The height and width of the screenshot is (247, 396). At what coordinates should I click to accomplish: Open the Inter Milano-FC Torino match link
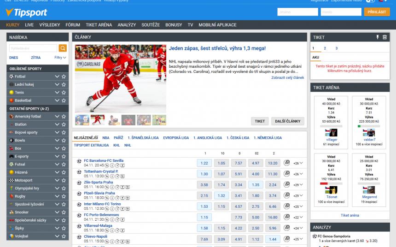point(102,204)
